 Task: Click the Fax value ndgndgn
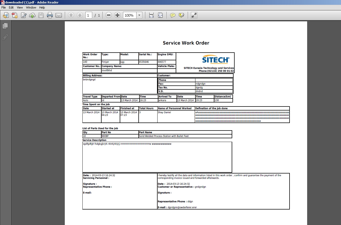coord(200,84)
